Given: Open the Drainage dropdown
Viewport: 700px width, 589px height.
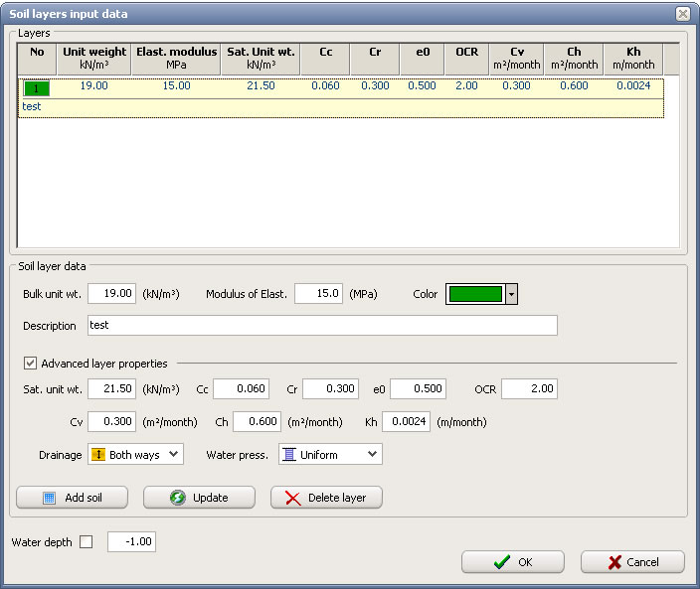Looking at the screenshot, I should tap(135, 455).
